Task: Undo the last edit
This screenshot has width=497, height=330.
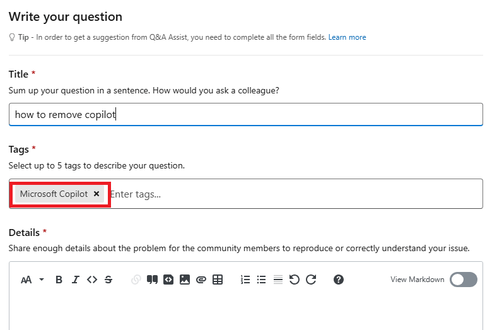Action: 295,280
